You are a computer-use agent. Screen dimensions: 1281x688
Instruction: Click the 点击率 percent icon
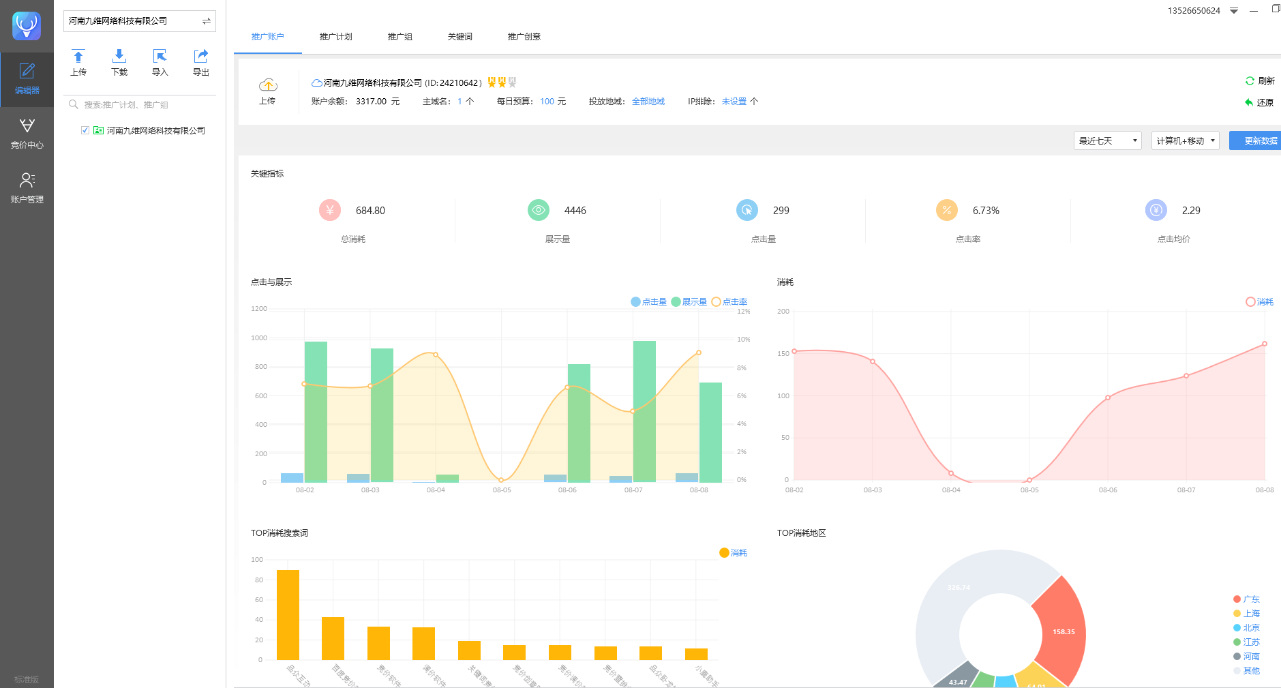click(947, 210)
